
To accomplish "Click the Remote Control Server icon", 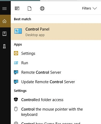I will click(16, 72).
